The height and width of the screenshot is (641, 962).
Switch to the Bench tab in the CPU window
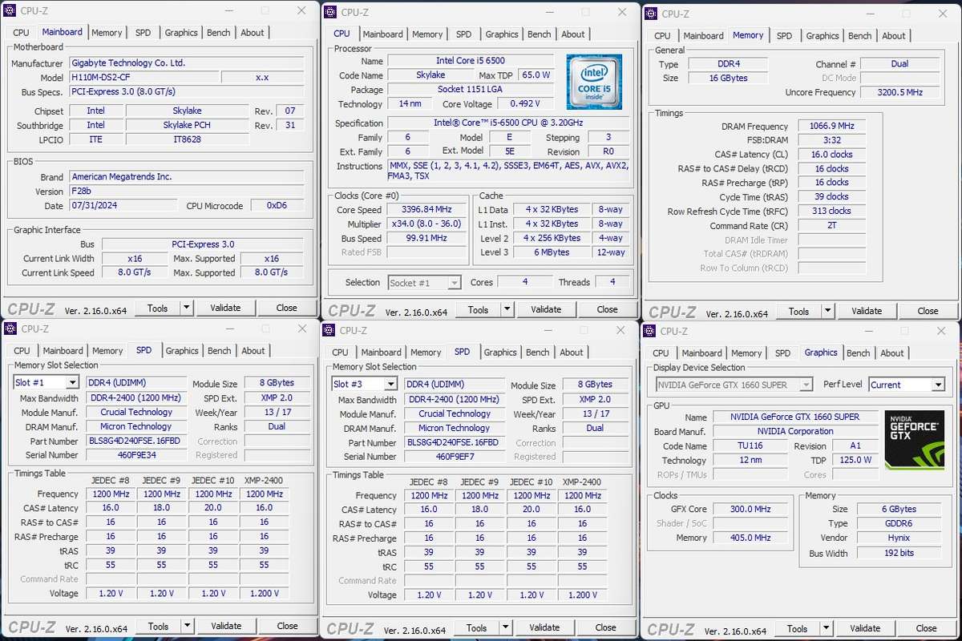tap(539, 34)
